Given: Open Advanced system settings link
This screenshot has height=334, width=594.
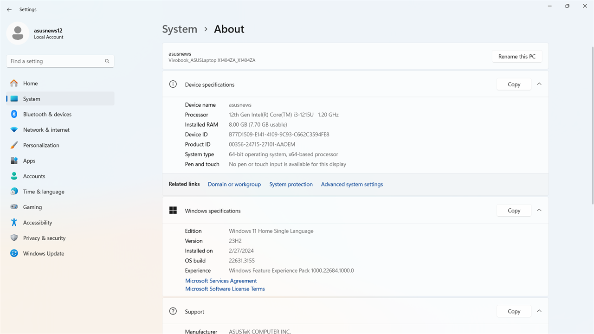Looking at the screenshot, I should pyautogui.click(x=352, y=184).
